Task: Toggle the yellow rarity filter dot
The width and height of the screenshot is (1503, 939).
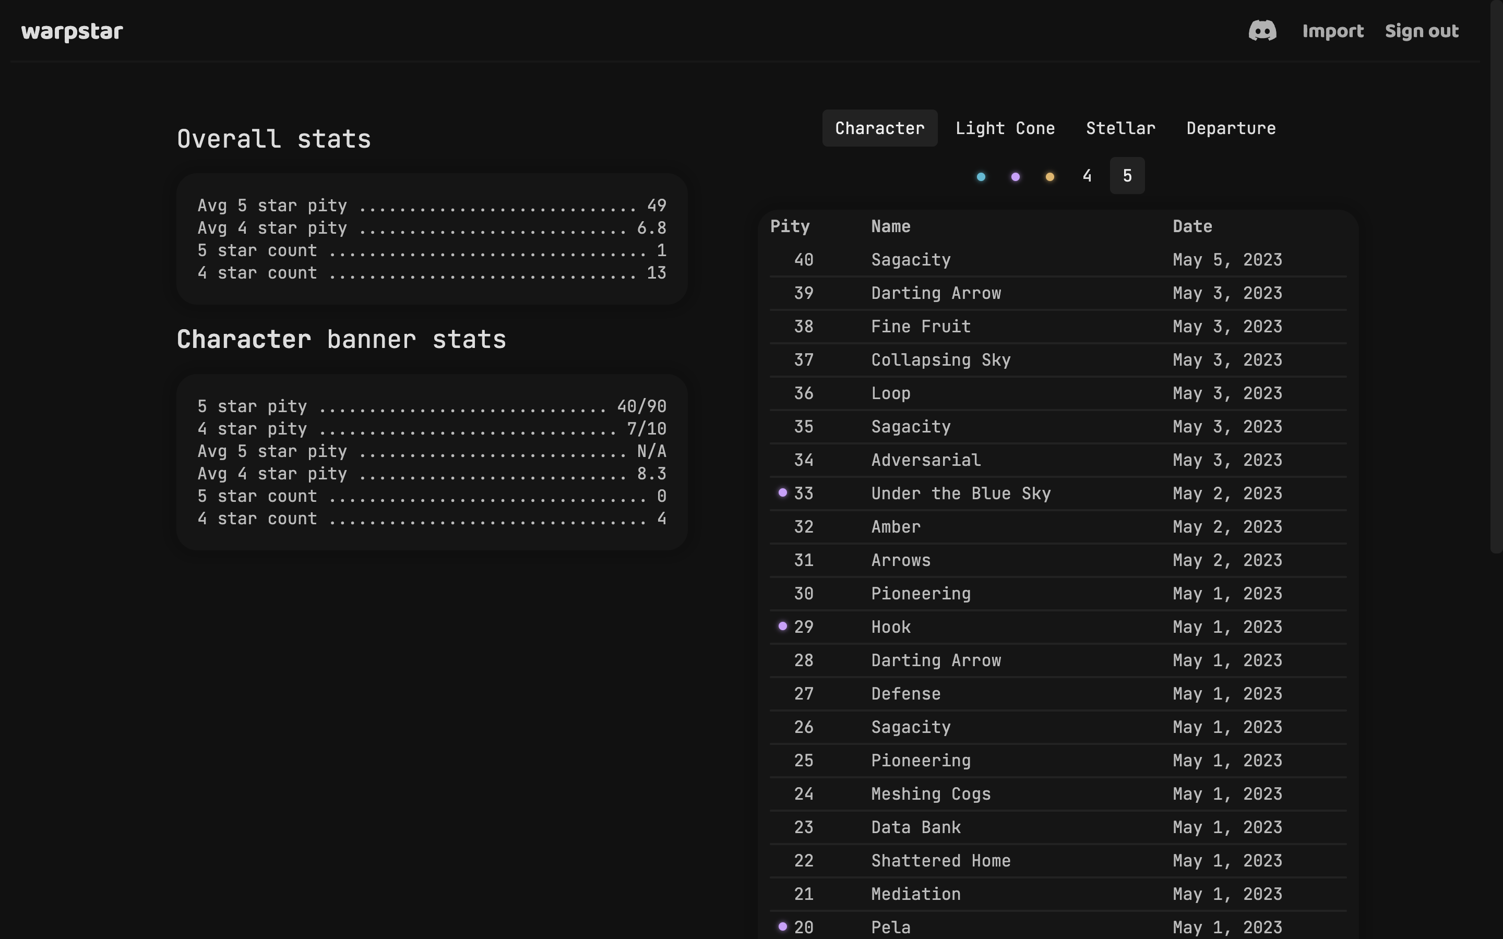Action: (x=1049, y=176)
